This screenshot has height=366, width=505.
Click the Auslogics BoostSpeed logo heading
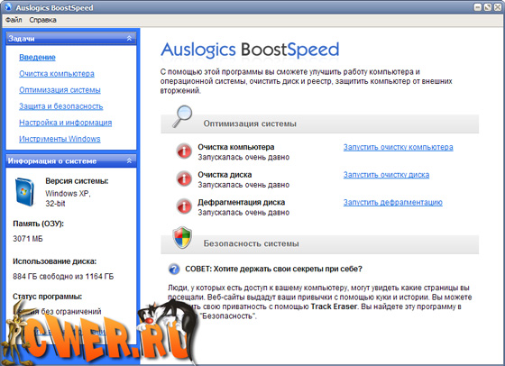(x=250, y=50)
